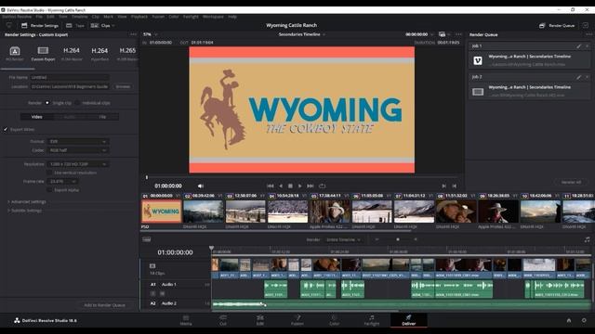
Task: Click the timeline audio note icon
Action: (587, 239)
